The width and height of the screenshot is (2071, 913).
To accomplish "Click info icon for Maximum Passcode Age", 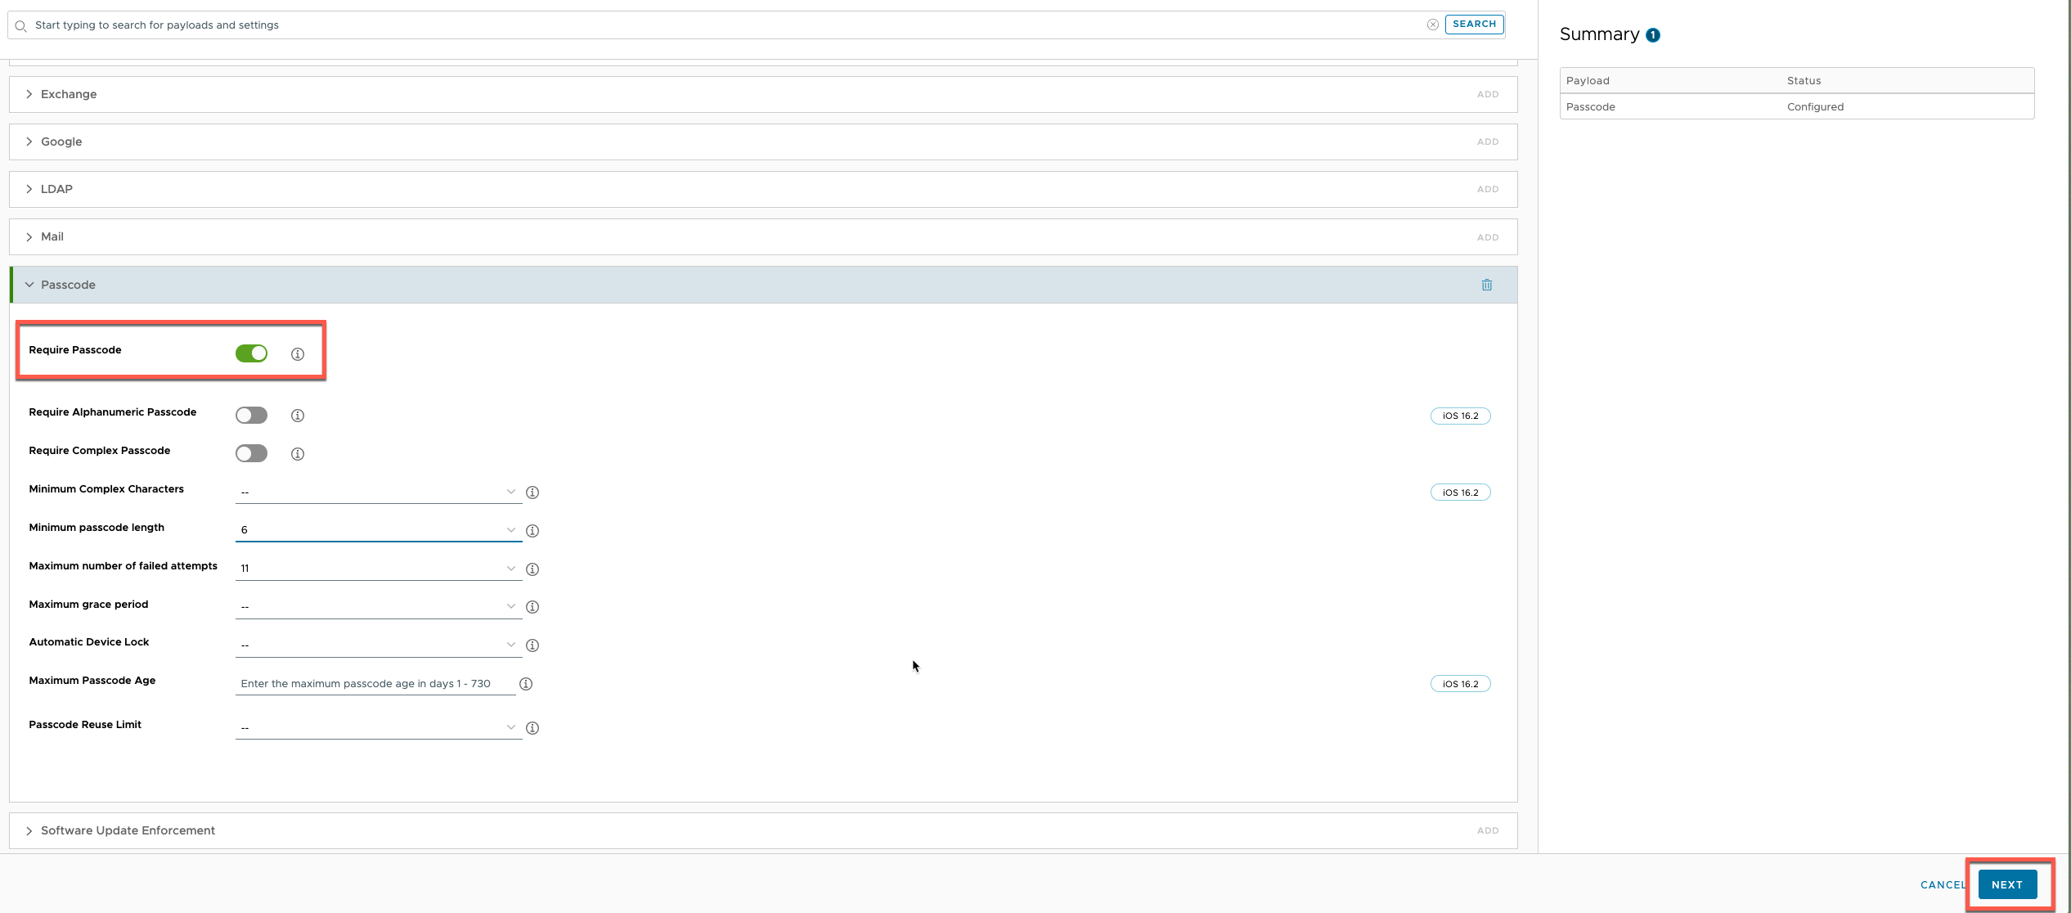I will [526, 684].
